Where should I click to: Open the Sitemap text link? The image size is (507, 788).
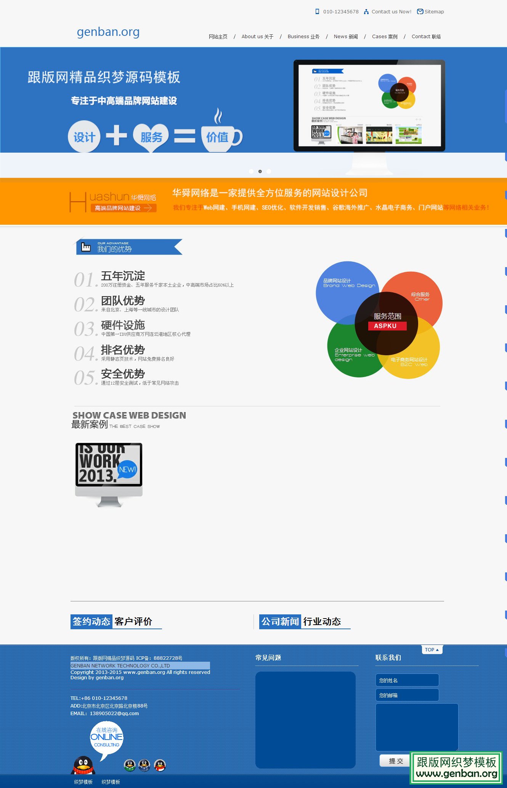pyautogui.click(x=434, y=12)
